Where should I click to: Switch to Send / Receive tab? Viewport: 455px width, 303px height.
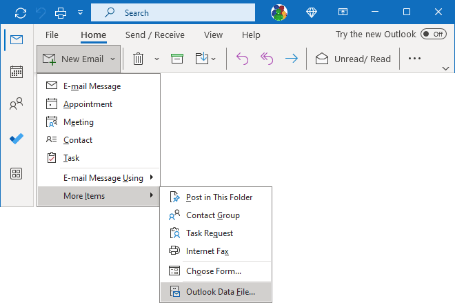tap(155, 35)
